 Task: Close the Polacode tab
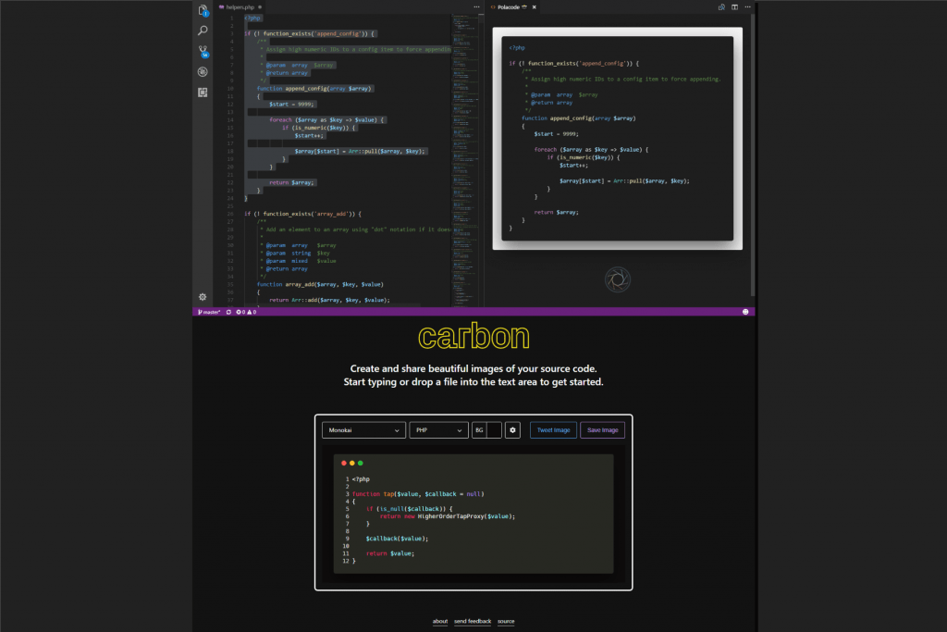click(534, 7)
